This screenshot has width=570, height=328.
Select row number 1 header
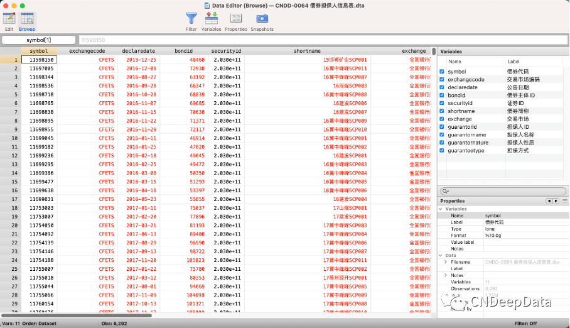11,60
